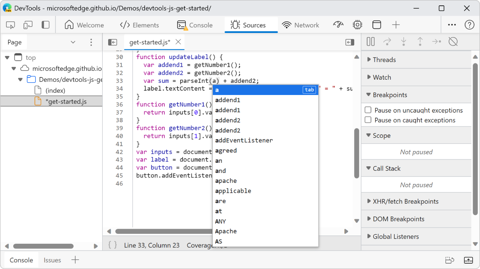Collapse the top tree node
The width and height of the screenshot is (480, 269).
tap(7, 57)
